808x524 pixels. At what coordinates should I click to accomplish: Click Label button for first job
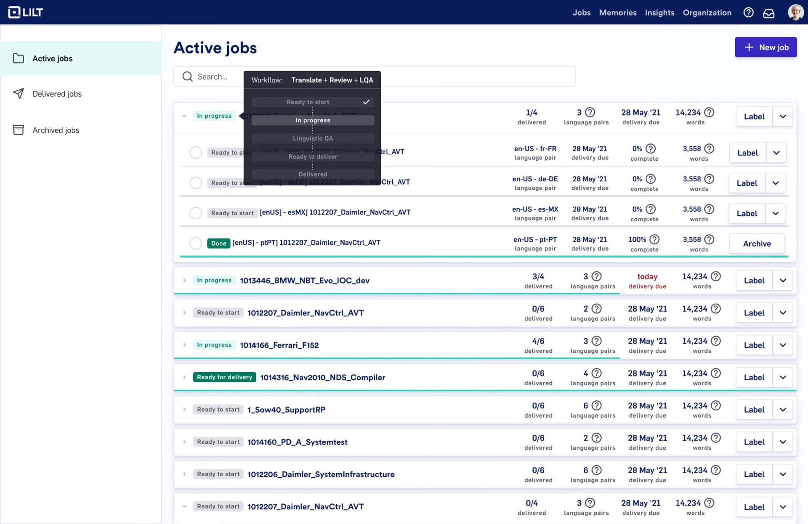coord(754,116)
